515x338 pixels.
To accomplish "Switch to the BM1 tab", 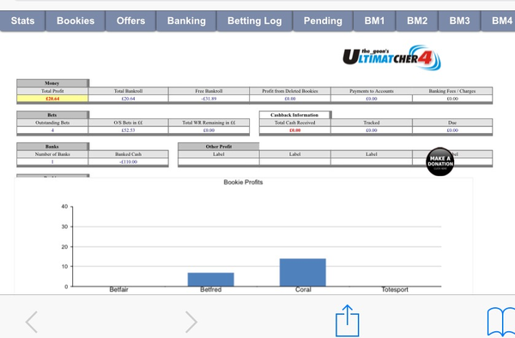I will [x=374, y=21].
